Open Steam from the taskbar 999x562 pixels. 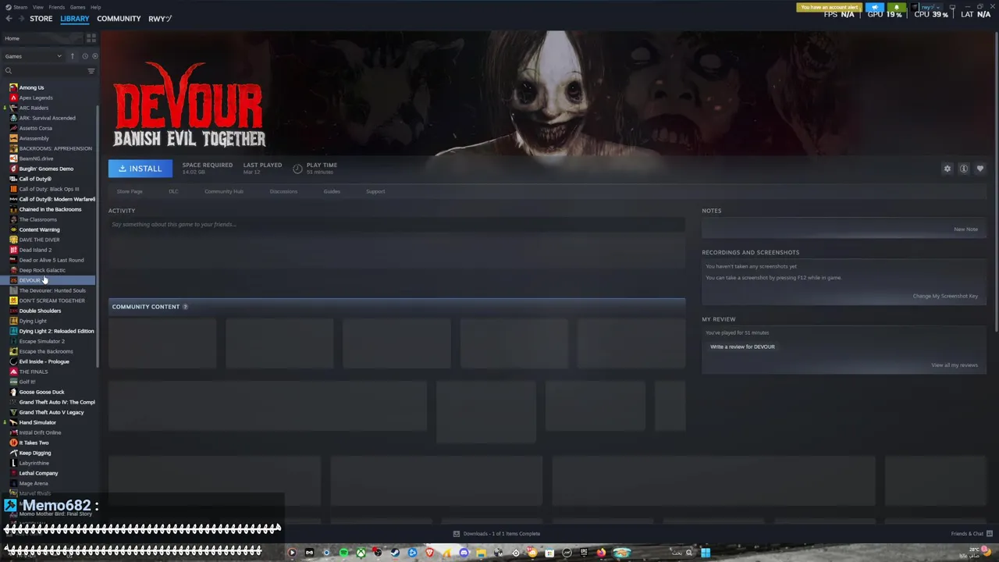(x=395, y=553)
